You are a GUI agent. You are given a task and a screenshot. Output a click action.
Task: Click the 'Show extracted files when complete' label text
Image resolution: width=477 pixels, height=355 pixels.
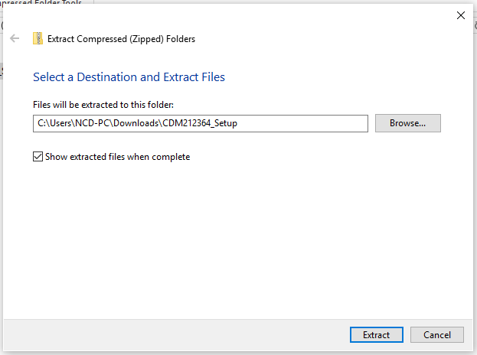click(117, 157)
